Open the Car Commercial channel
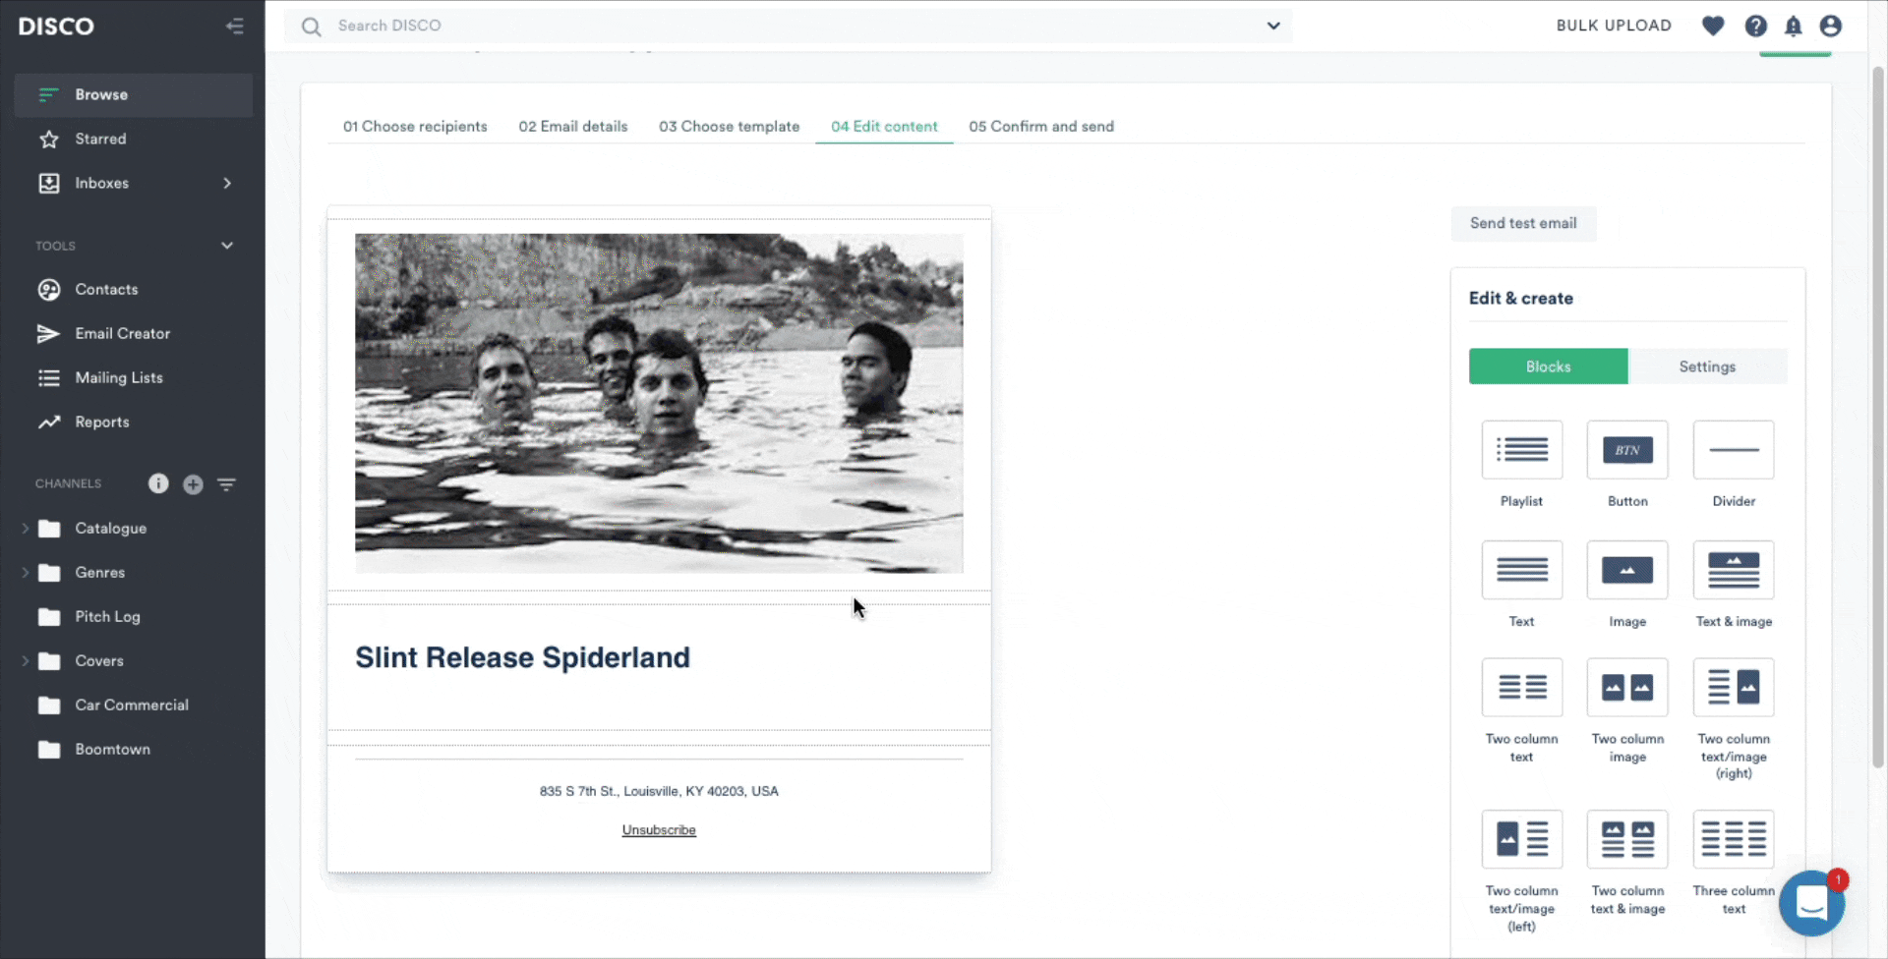This screenshot has height=959, width=1888. (134, 705)
